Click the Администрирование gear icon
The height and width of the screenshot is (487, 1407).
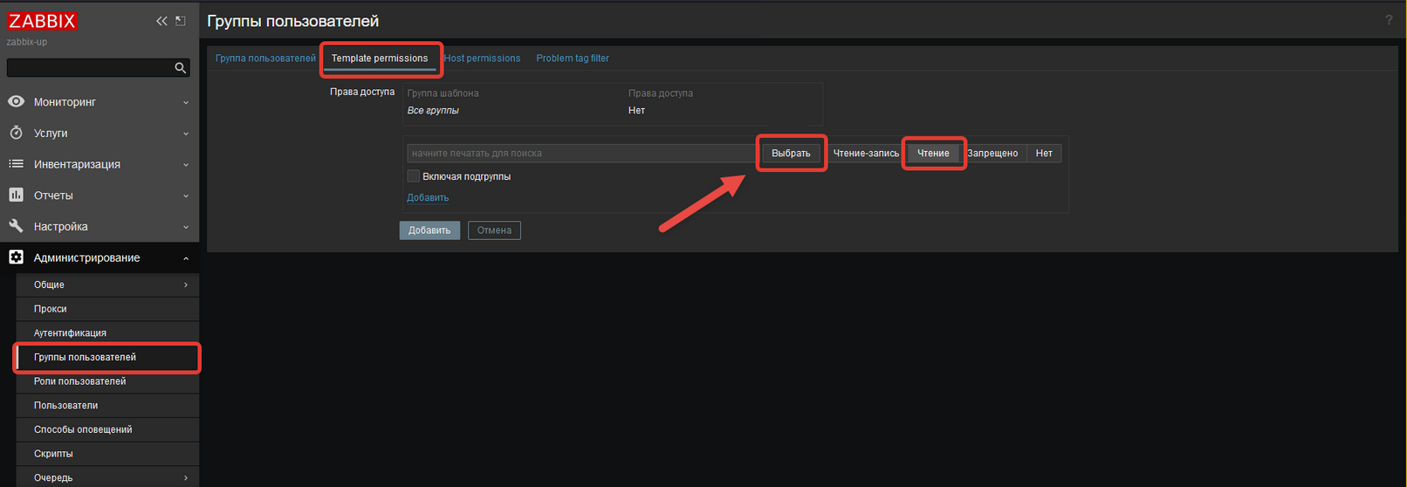[x=16, y=257]
